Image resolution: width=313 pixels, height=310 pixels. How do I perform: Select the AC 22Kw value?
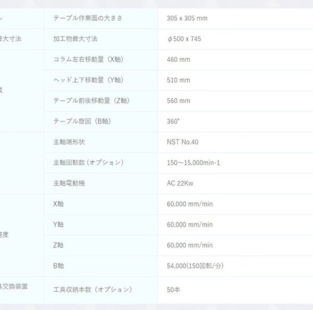pyautogui.click(x=180, y=183)
